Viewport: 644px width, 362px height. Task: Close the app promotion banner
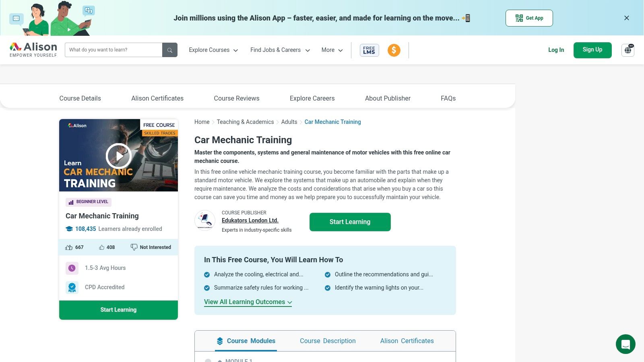pyautogui.click(x=627, y=18)
